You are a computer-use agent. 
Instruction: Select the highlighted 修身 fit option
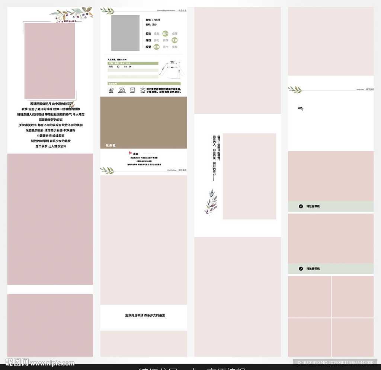(157, 47)
